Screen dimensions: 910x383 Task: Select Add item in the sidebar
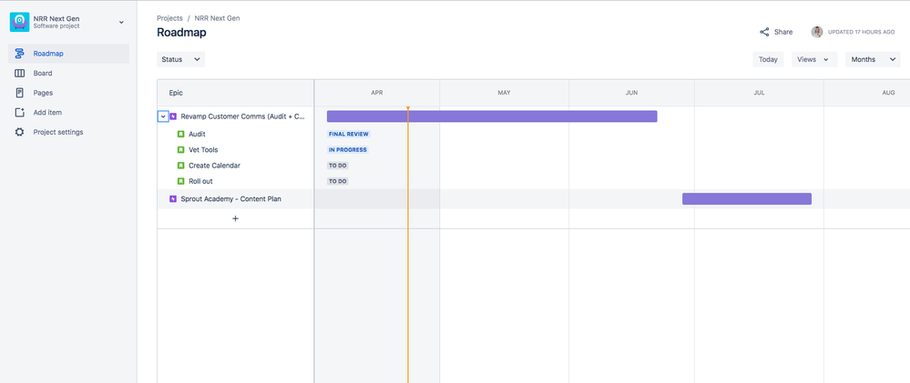[x=68, y=113]
